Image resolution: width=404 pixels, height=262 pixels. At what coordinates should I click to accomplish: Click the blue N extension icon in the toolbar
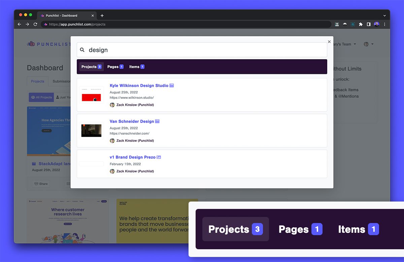[x=353, y=24]
